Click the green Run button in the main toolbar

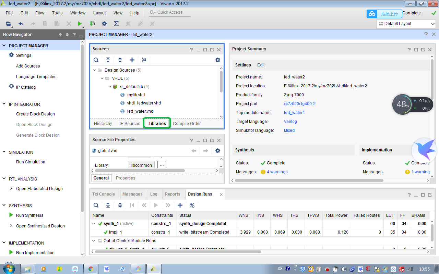pos(80,24)
